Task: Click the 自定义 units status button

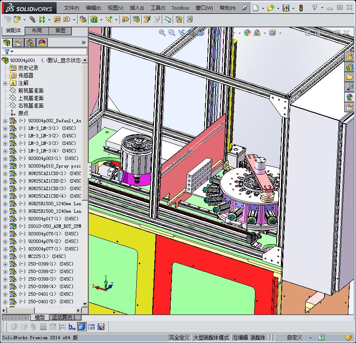Action: coord(294,338)
